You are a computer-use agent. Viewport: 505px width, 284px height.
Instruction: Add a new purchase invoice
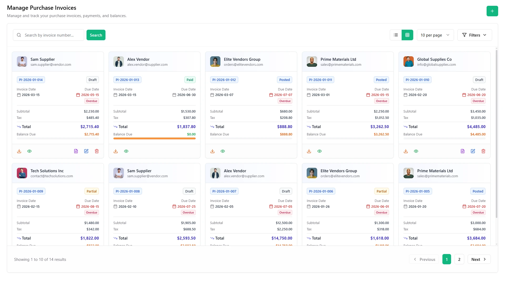point(492,11)
